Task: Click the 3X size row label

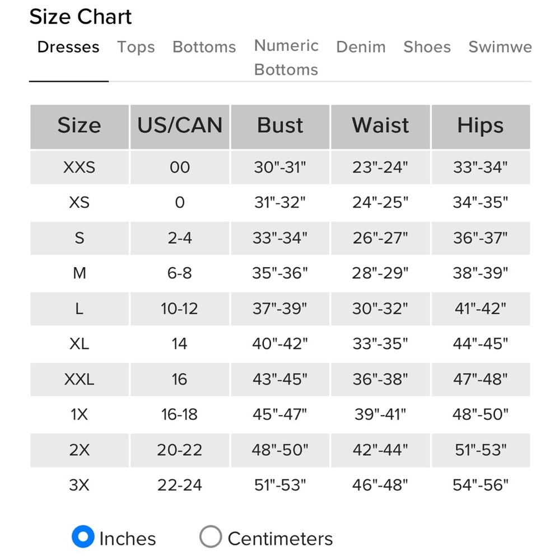Action: pos(80,486)
